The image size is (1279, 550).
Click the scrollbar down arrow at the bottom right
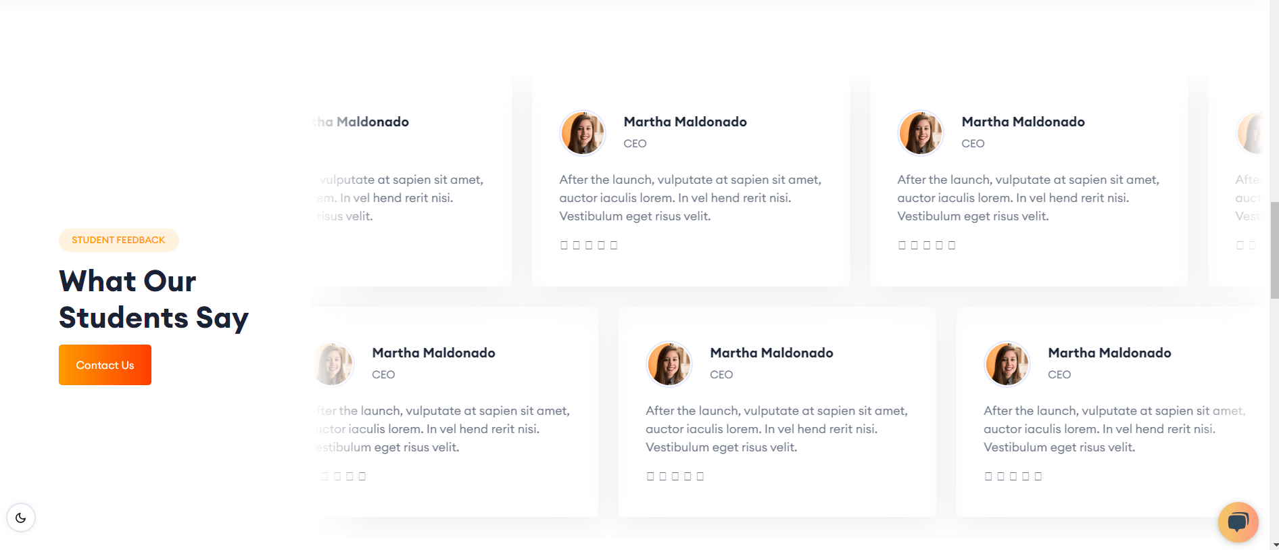coord(1274,545)
